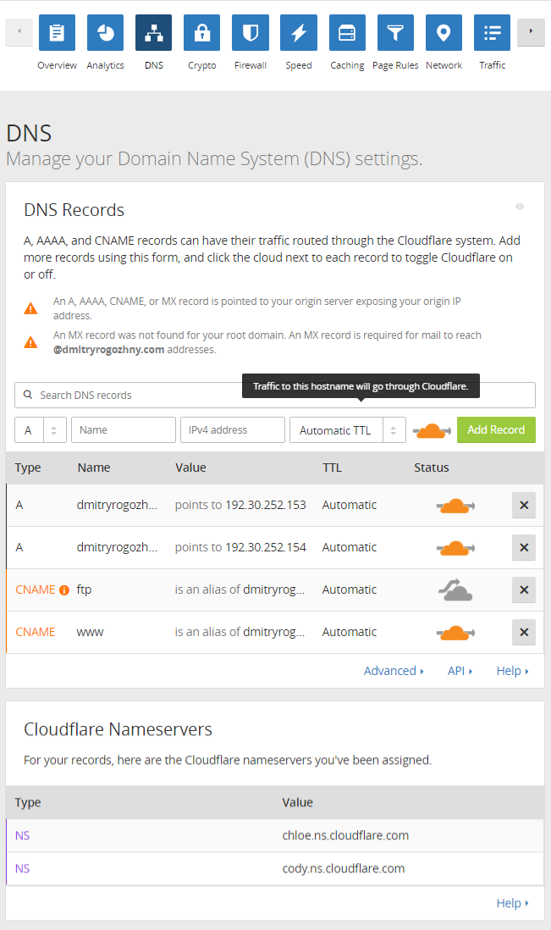Click the www record name
Screen dimensions: 551x930
(x=90, y=632)
